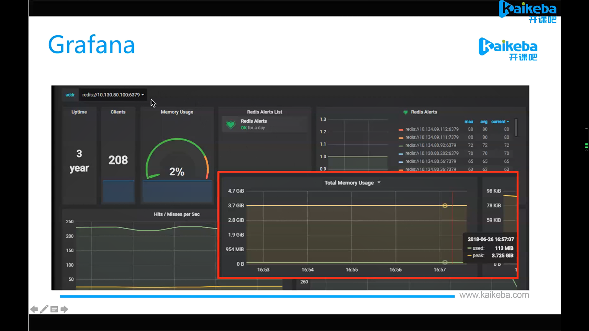Open the www.kaikeba.com link
The width and height of the screenshot is (589, 331).
point(494,295)
